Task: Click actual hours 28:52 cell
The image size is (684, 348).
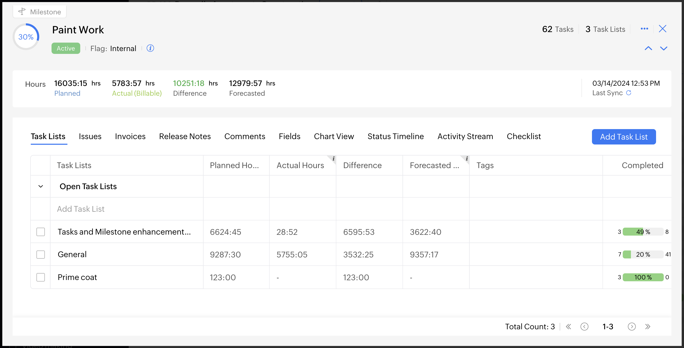Action: pos(287,232)
